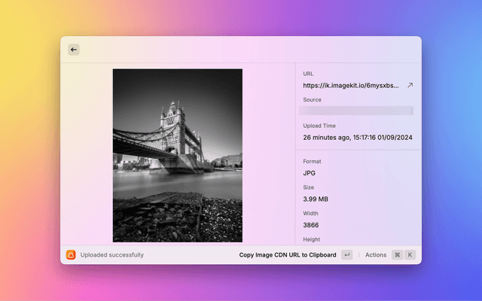Click the Uploaded successfully status message
Viewport: 482px width, 301px height.
(112, 255)
